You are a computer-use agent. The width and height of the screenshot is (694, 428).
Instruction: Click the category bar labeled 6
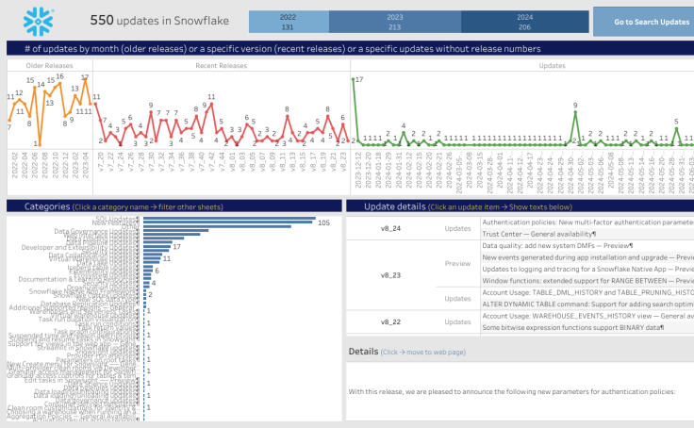[x=148, y=271]
